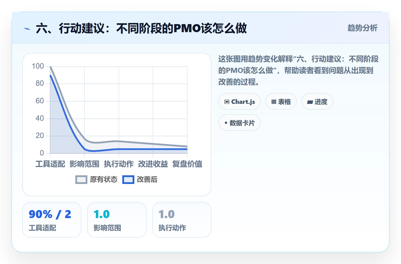The image size is (401, 264).
Task: Select the Chart.js tag
Action: click(x=239, y=102)
